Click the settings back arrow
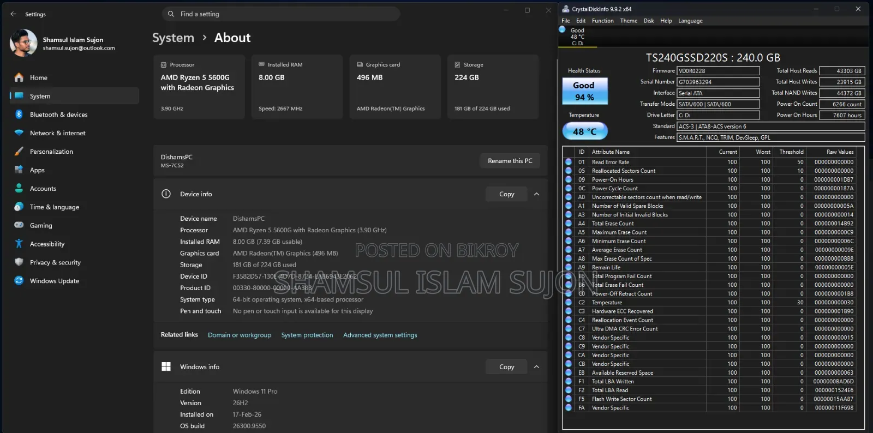This screenshot has height=433, width=873. (13, 14)
